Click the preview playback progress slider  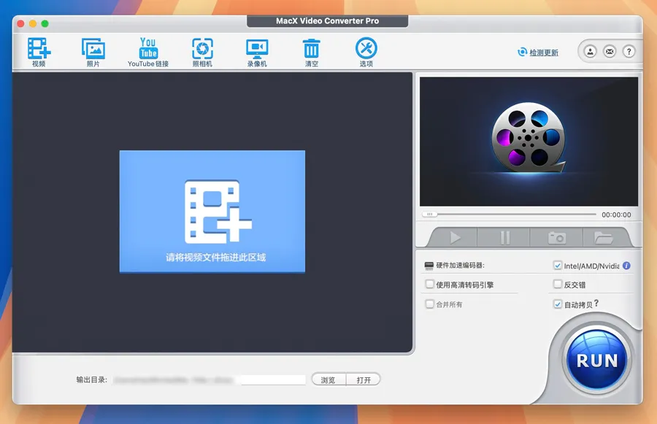point(511,215)
